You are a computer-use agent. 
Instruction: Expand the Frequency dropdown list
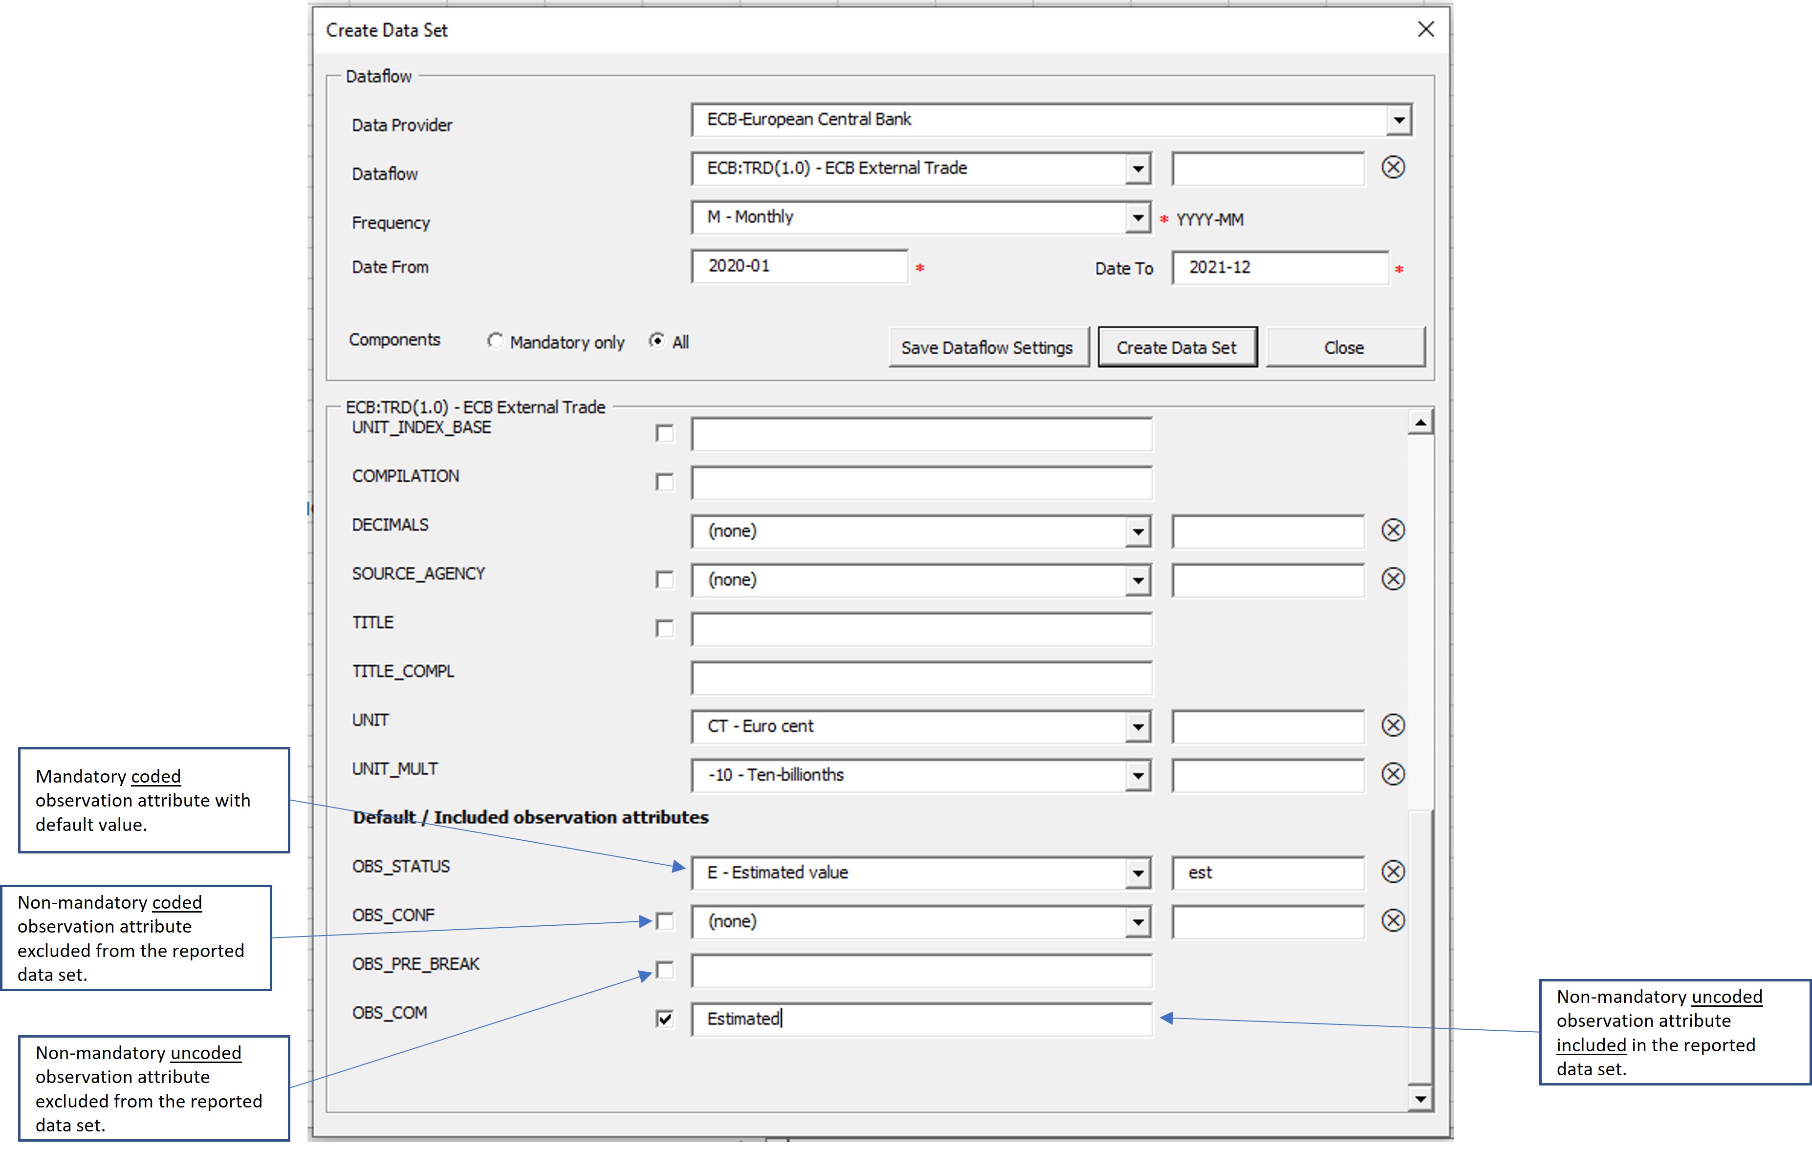click(x=1138, y=218)
